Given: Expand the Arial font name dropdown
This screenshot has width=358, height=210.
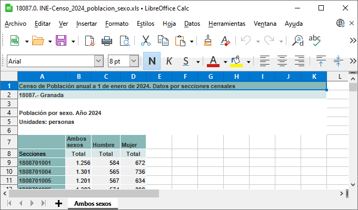Looking at the screenshot, I should click(98, 61).
